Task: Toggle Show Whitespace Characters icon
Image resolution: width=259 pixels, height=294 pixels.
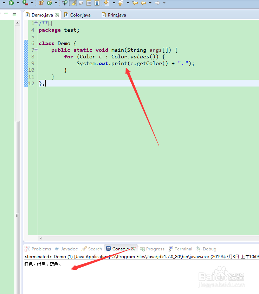Action: coord(97,3)
